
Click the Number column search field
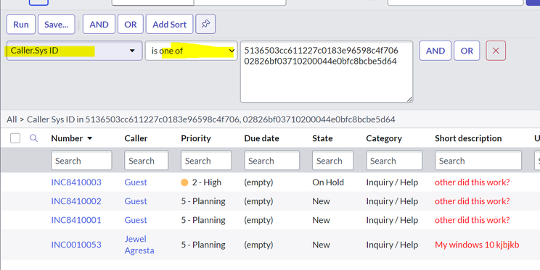(x=81, y=161)
